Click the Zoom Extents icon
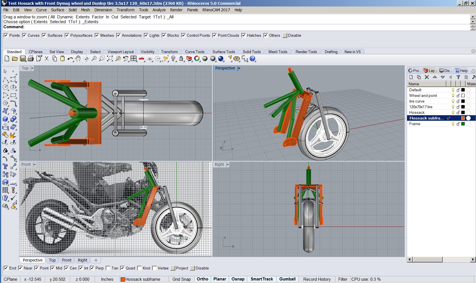 [x=110, y=58]
